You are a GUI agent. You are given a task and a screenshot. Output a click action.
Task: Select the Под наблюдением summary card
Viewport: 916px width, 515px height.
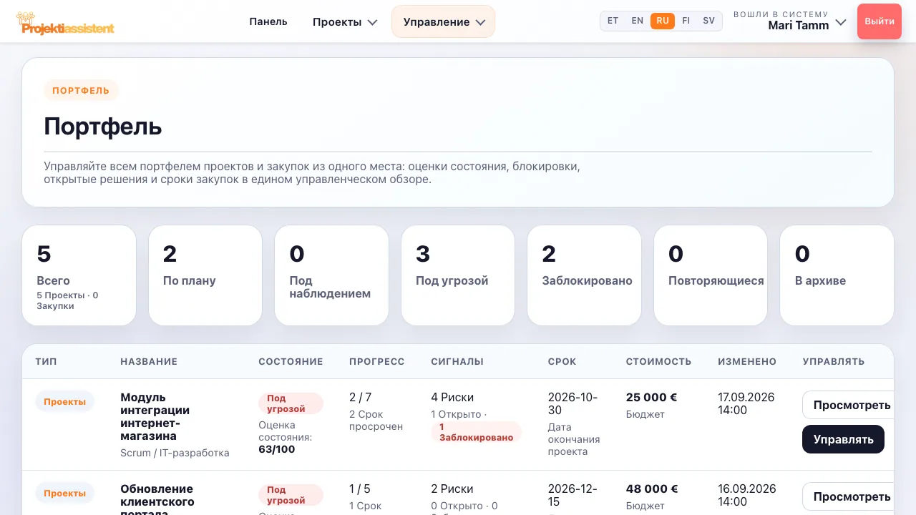tap(332, 275)
